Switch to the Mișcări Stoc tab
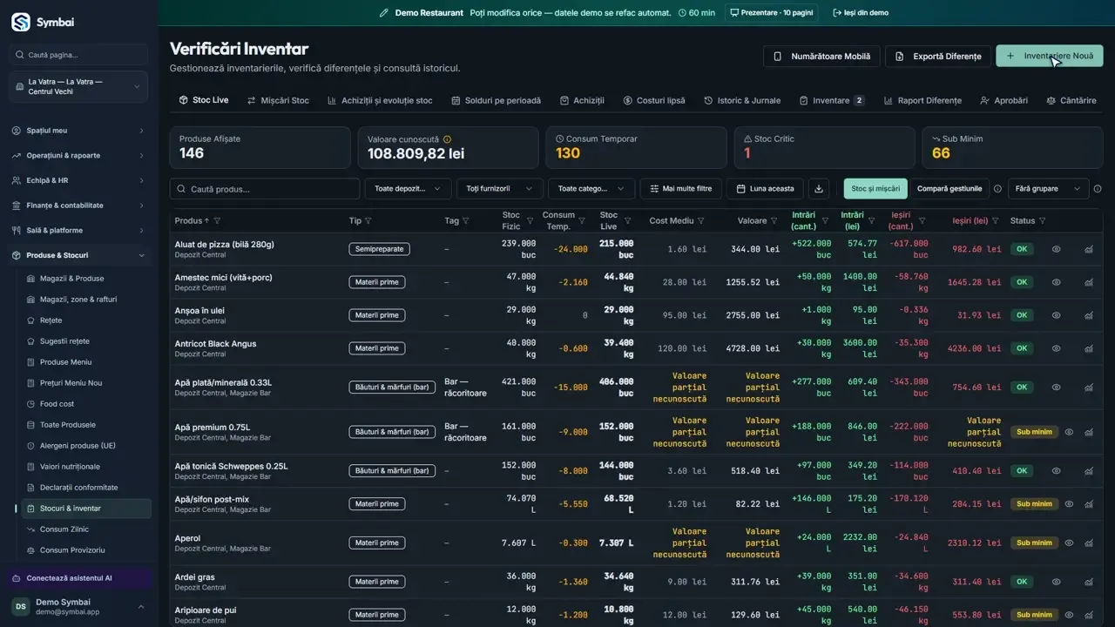This screenshot has height=627, width=1115. (x=278, y=100)
